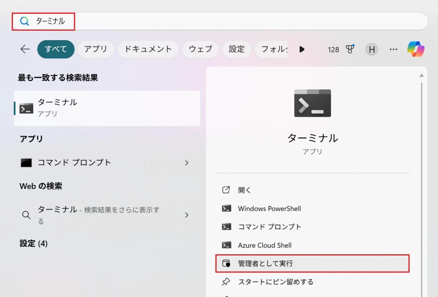Click the 最も一致する検索結果 heading
The image size is (438, 297).
58,78
